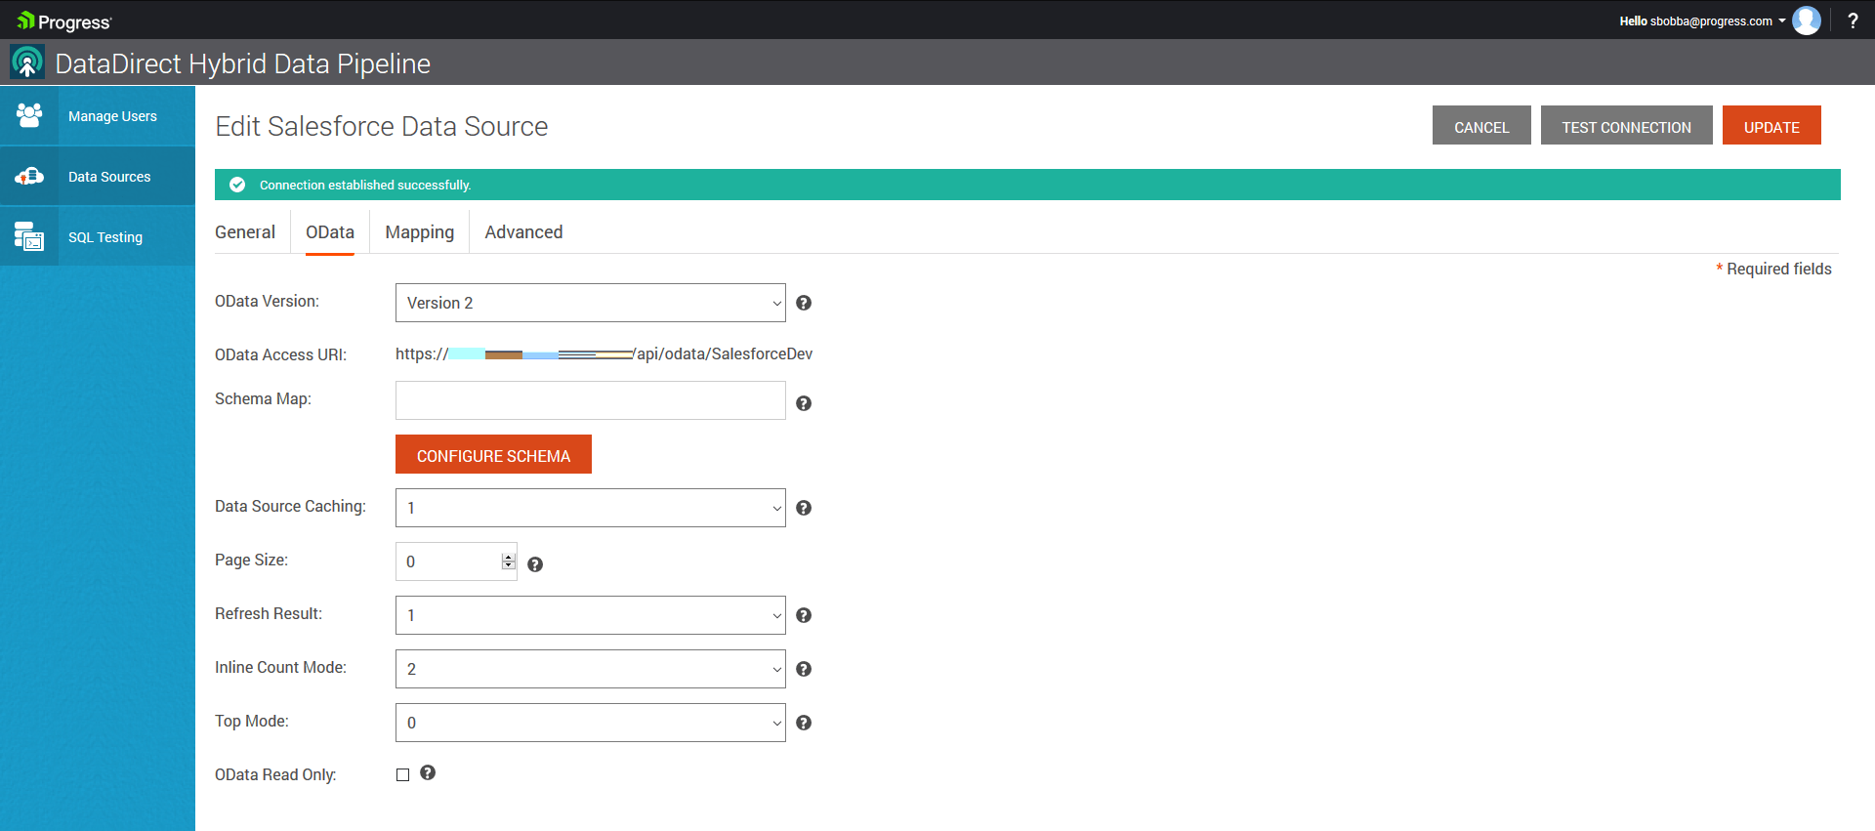
Task: Open the Refresh Result dropdown
Action: click(591, 615)
